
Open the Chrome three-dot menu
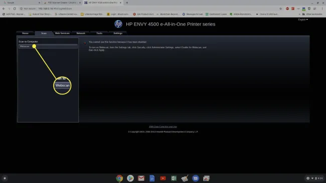[322, 8]
